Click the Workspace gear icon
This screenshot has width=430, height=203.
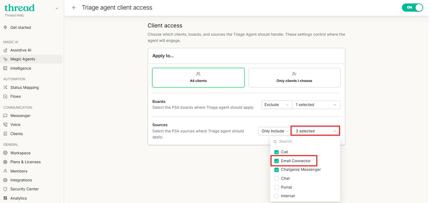[x=5, y=153]
